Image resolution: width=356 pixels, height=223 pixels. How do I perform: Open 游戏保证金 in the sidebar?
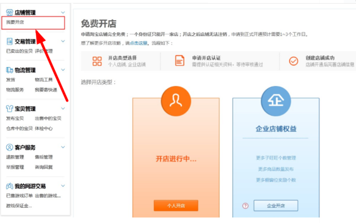tap(19, 206)
